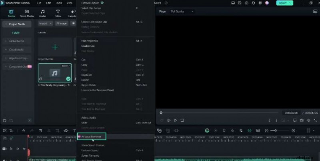Expand the Adjustment Layer item
320x161 pixels.
(x=6, y=58)
